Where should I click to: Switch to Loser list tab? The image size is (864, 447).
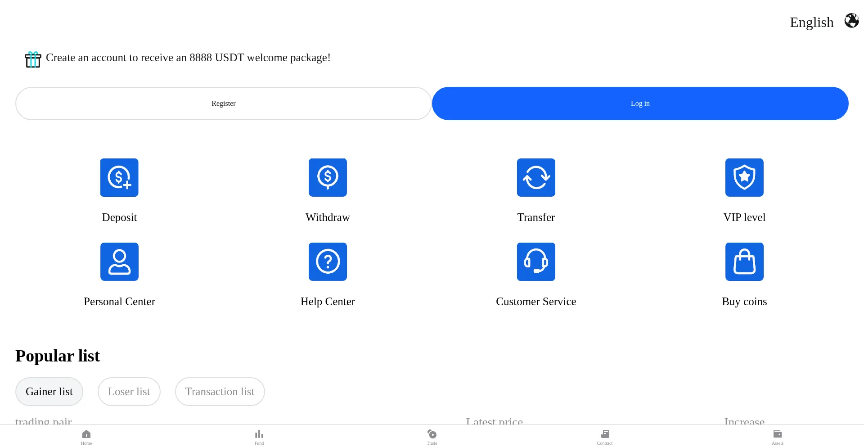click(129, 392)
